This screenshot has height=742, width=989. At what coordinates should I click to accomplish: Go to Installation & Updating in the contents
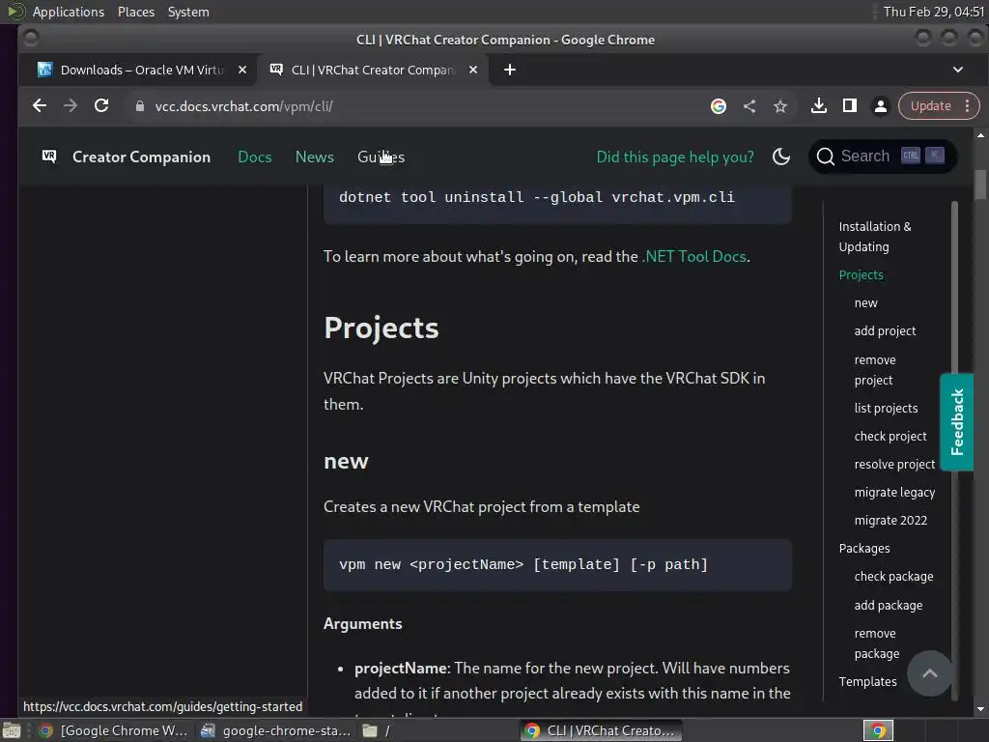pos(875,237)
